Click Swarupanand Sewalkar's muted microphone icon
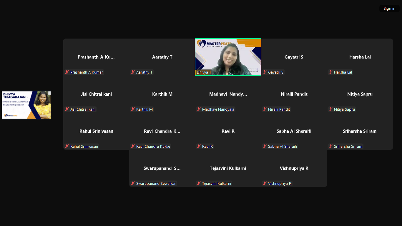This screenshot has height=226, width=402. point(132,183)
